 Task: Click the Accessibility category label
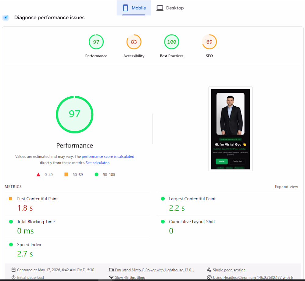pos(134,56)
